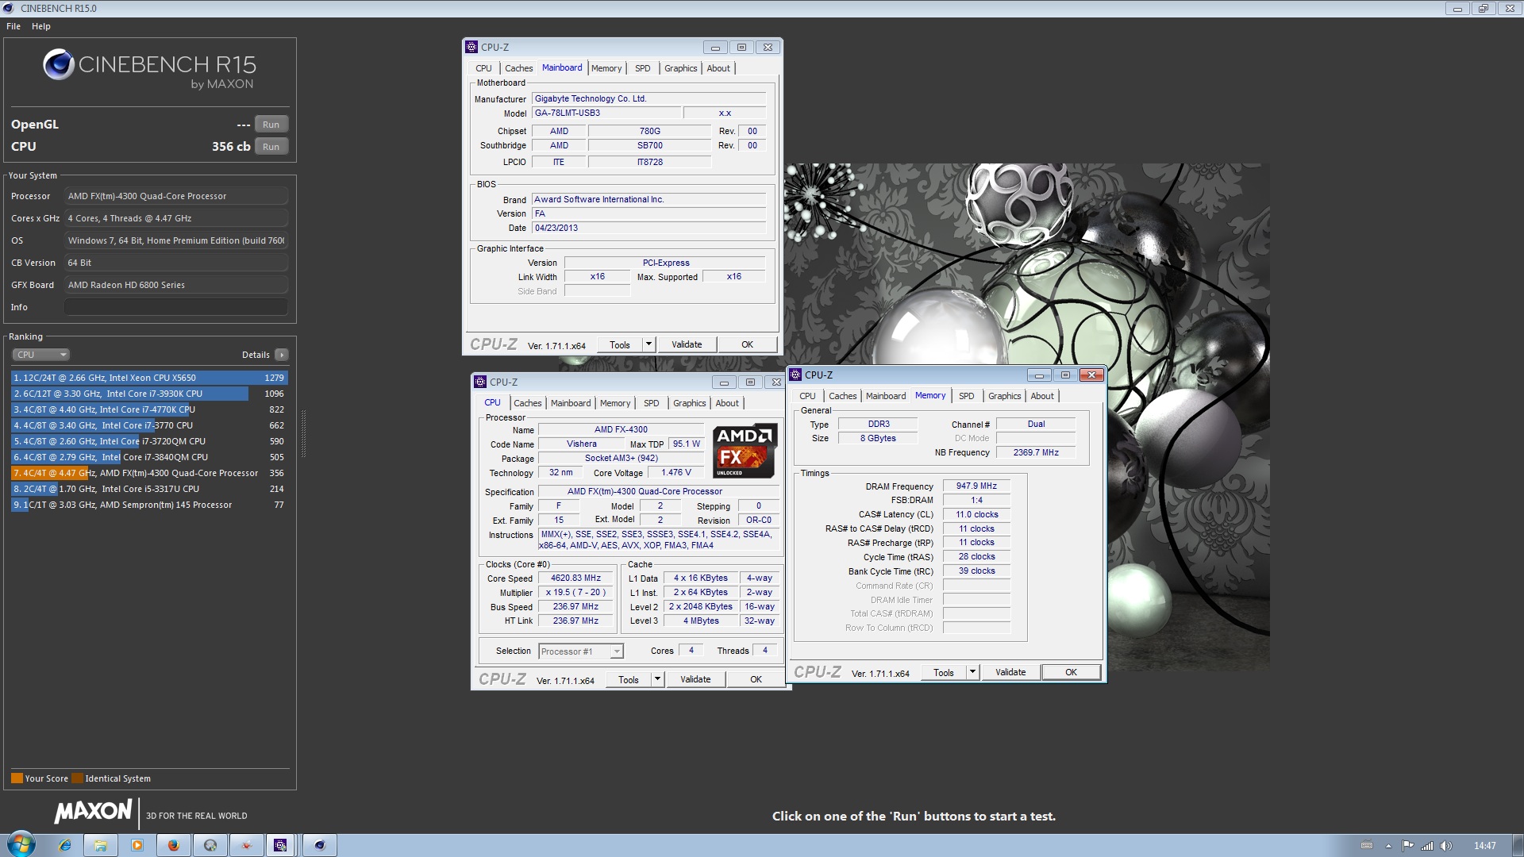
Task: Open Tools dropdown arrow in Memory window
Action: click(x=972, y=672)
